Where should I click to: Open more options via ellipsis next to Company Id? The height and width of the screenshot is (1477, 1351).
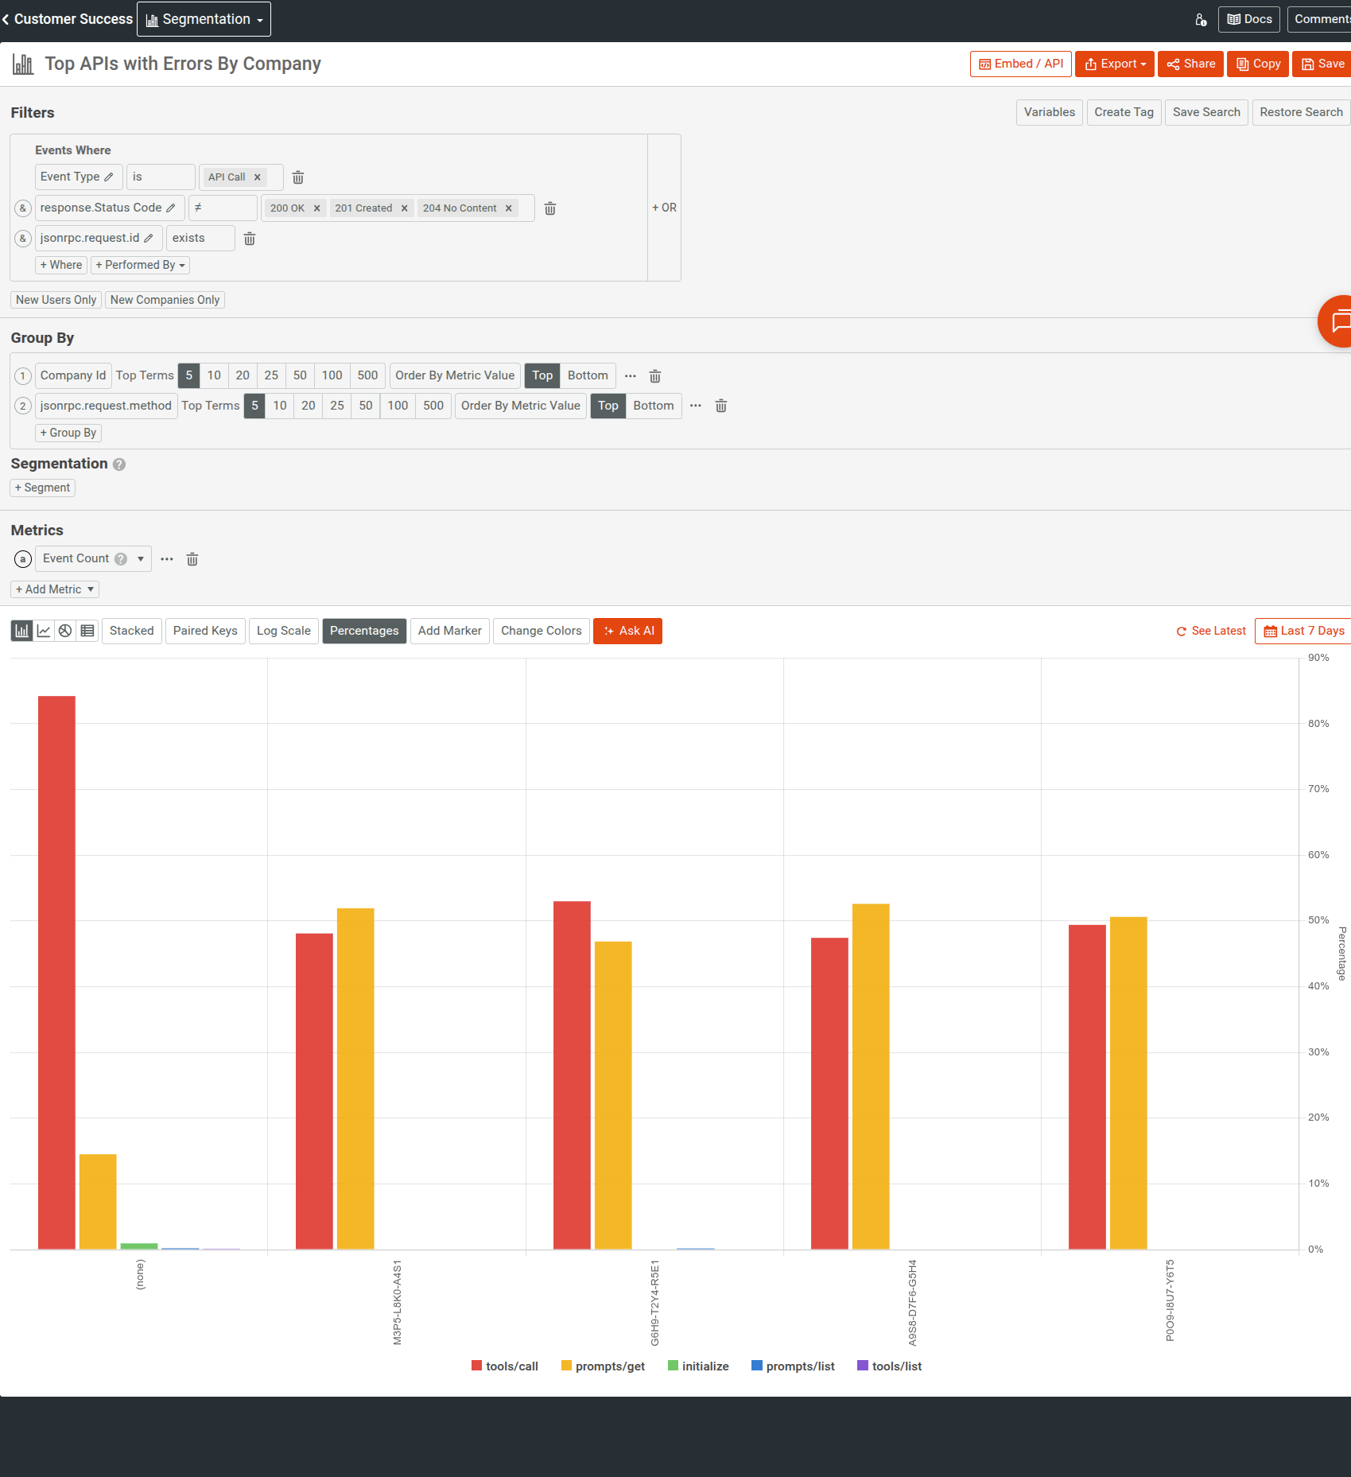[630, 375]
